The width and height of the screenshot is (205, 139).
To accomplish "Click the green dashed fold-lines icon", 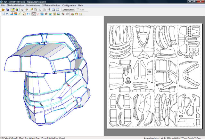I will (20, 14).
